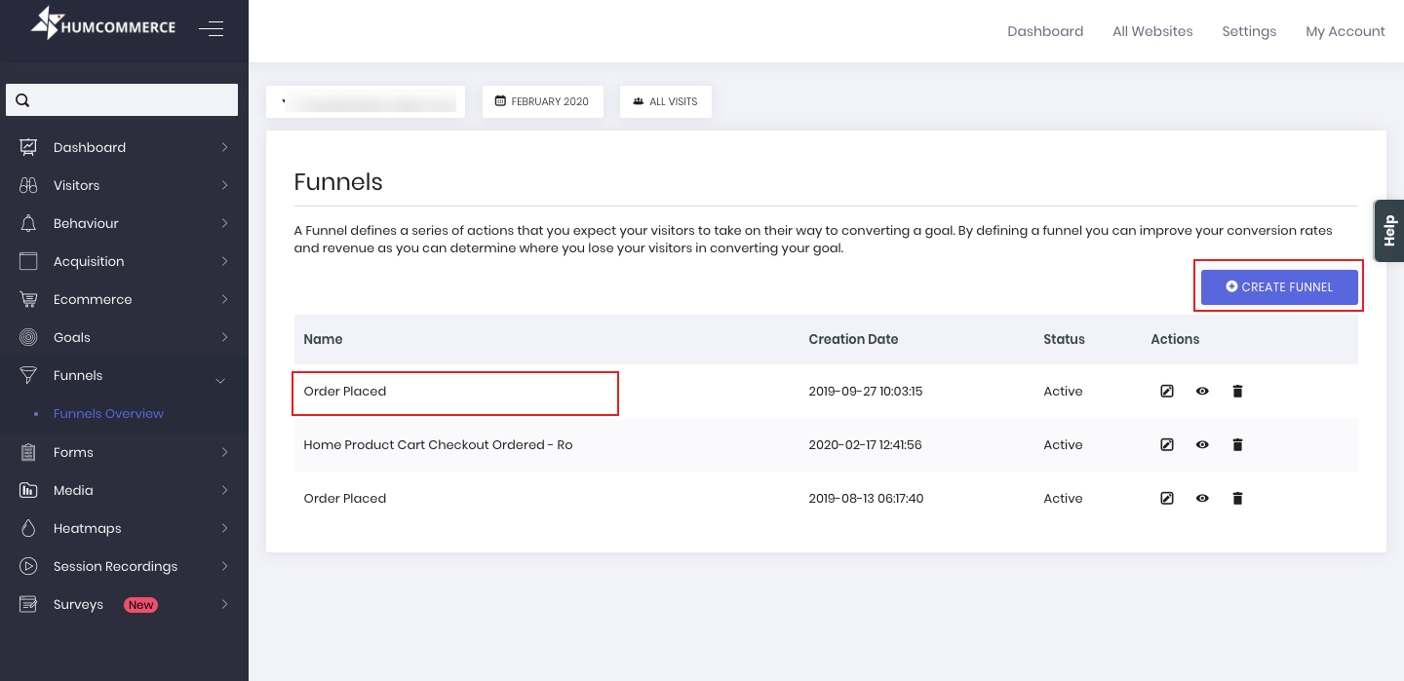Open the search field in the sidebar
This screenshot has width=1404, height=681.
(121, 99)
